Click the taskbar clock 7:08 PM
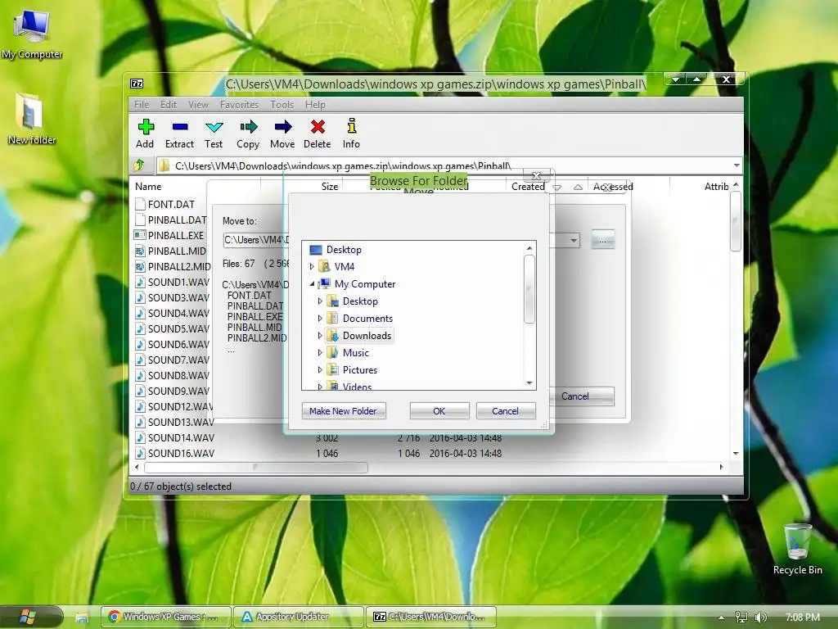 coord(803,618)
